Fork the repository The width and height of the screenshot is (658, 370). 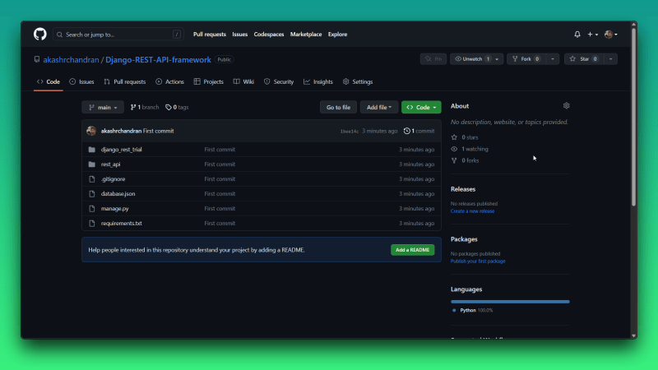[526, 59]
